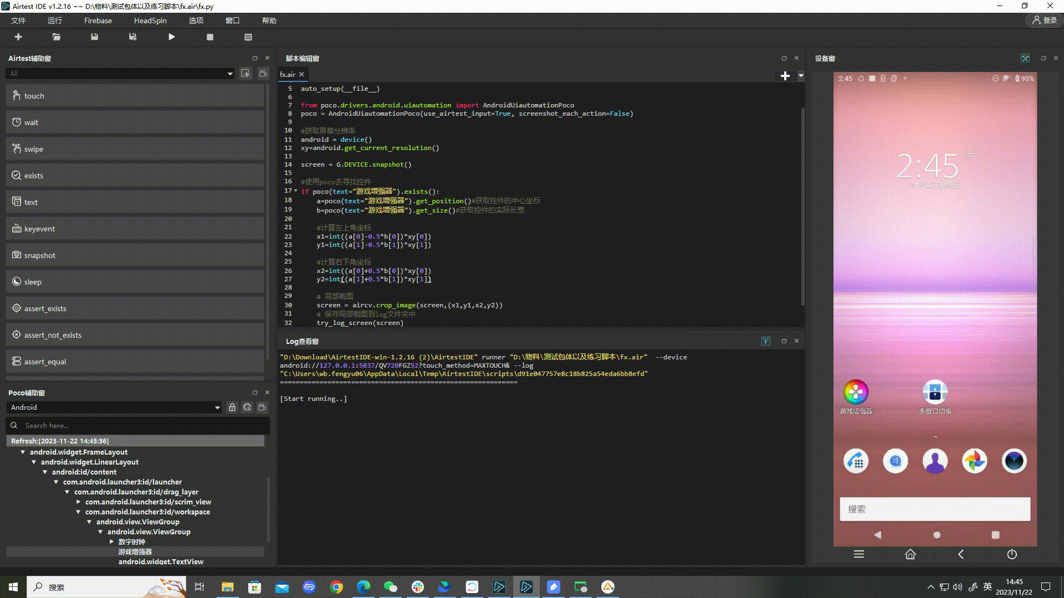
Task: Toggle Poco record mode icon
Action: click(262, 408)
